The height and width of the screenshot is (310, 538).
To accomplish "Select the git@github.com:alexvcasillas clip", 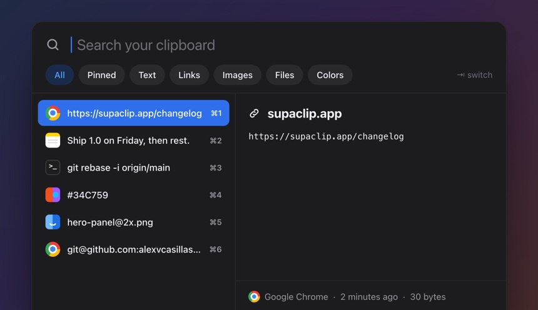I will point(133,249).
